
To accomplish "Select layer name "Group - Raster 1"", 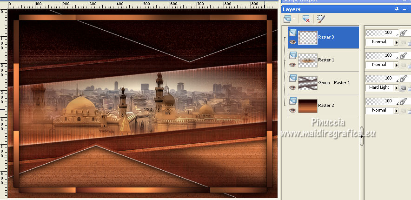I will pos(334,83).
